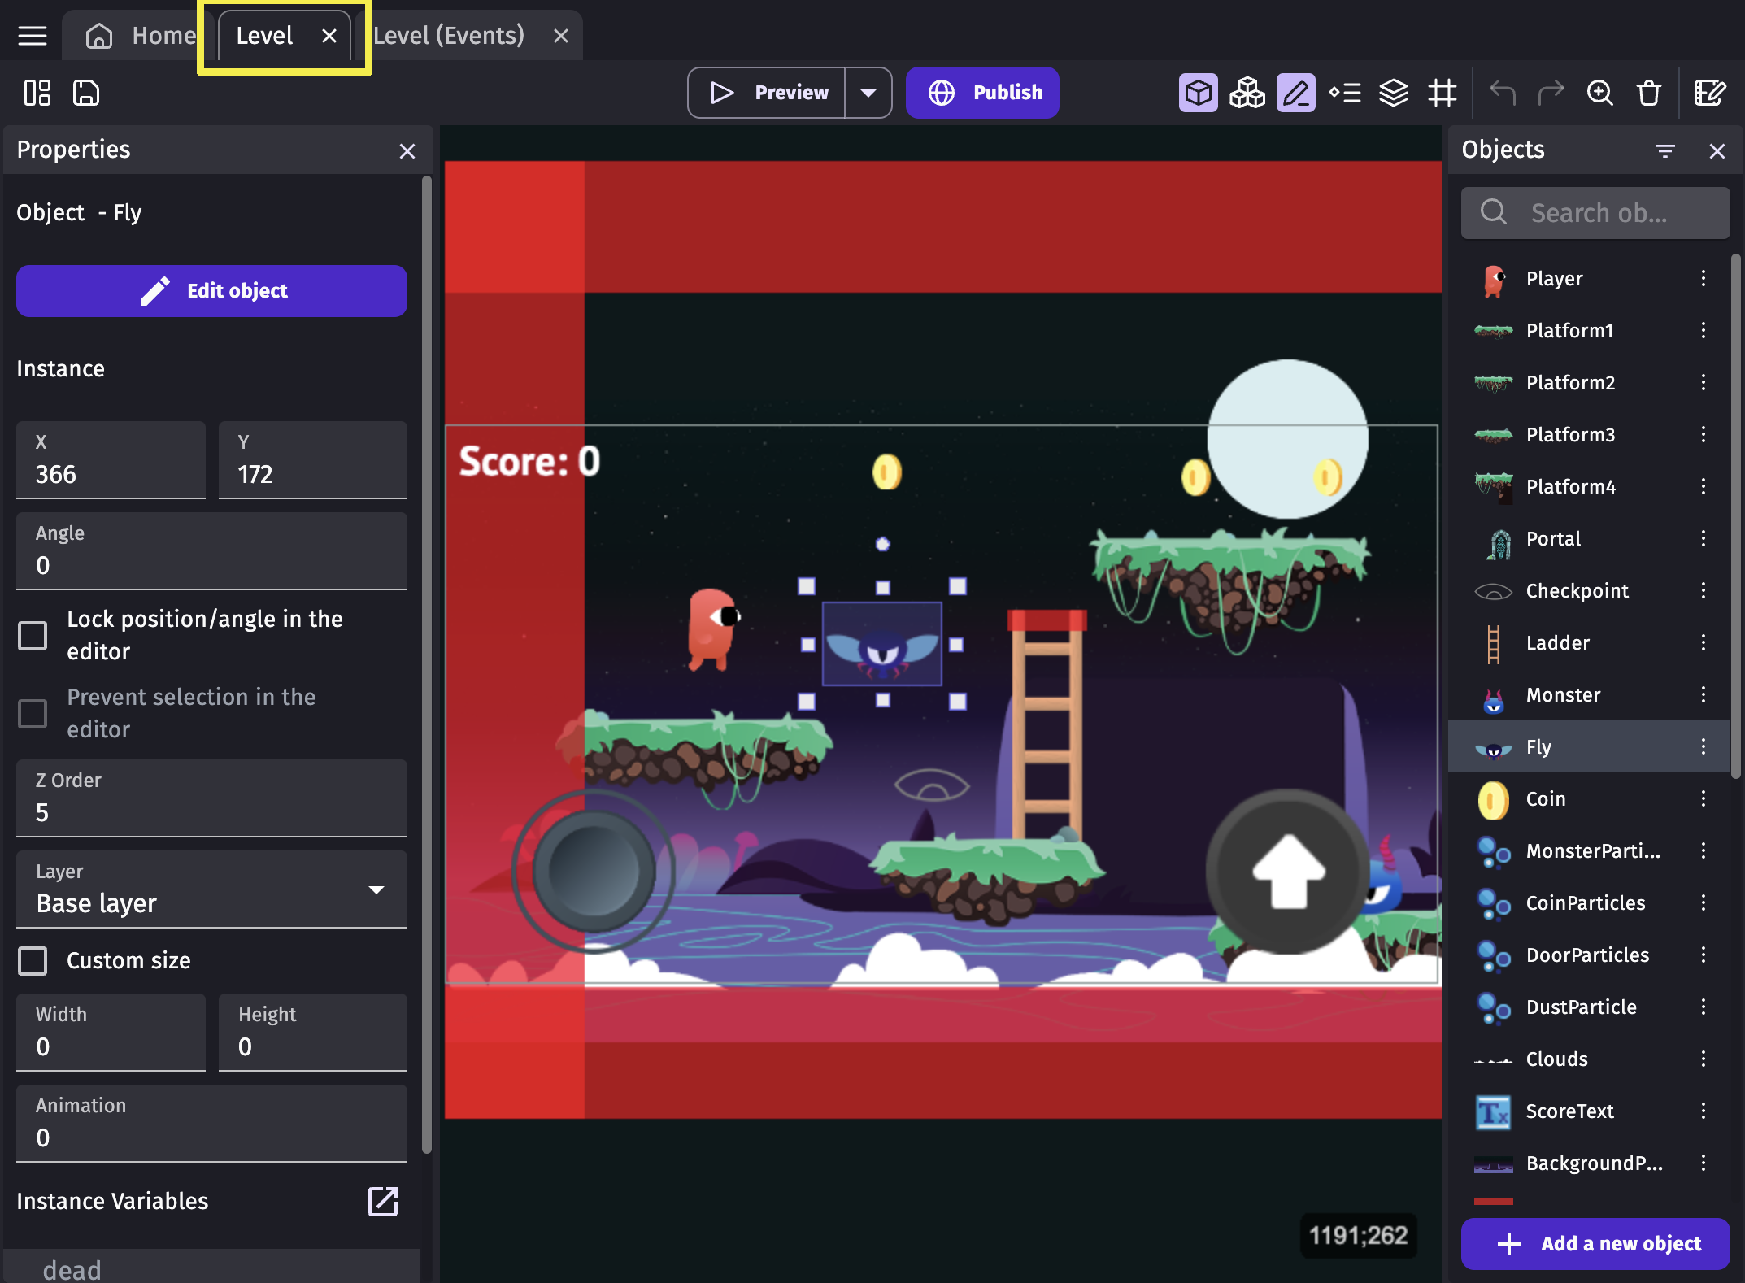Click the Edit object button
The height and width of the screenshot is (1283, 1745).
tap(211, 290)
